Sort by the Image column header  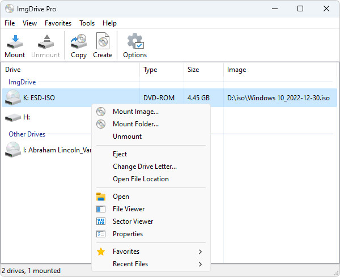[x=236, y=70]
